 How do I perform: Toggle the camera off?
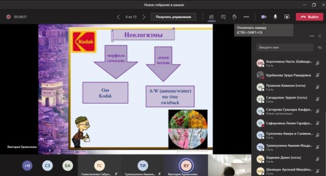(264, 17)
